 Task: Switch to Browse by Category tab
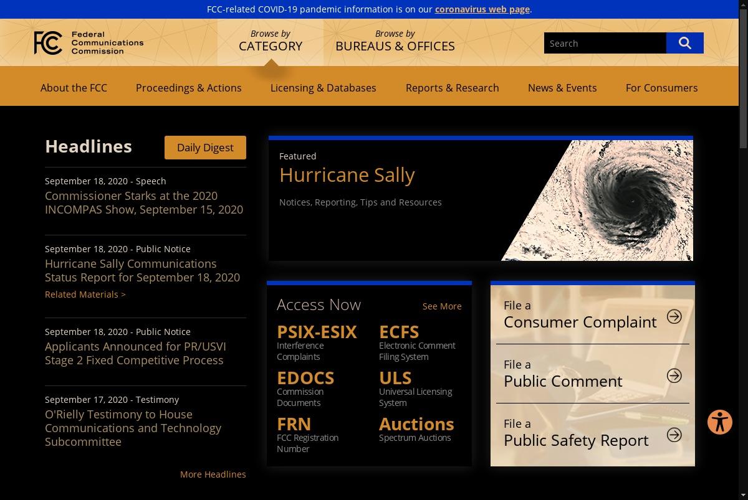point(271,41)
